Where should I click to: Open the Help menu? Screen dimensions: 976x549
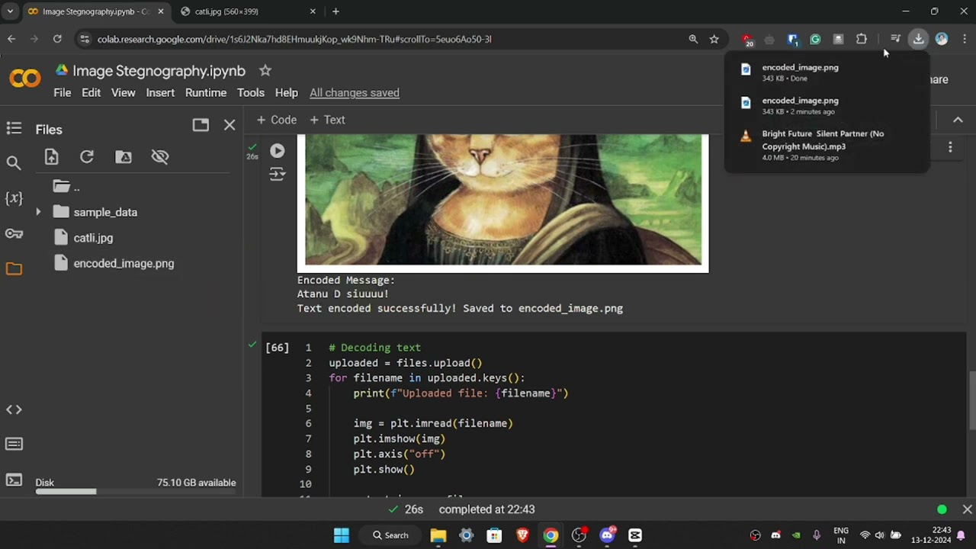point(286,92)
